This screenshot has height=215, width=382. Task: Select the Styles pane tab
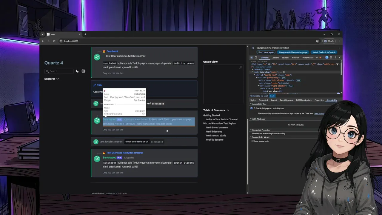pos(253,100)
